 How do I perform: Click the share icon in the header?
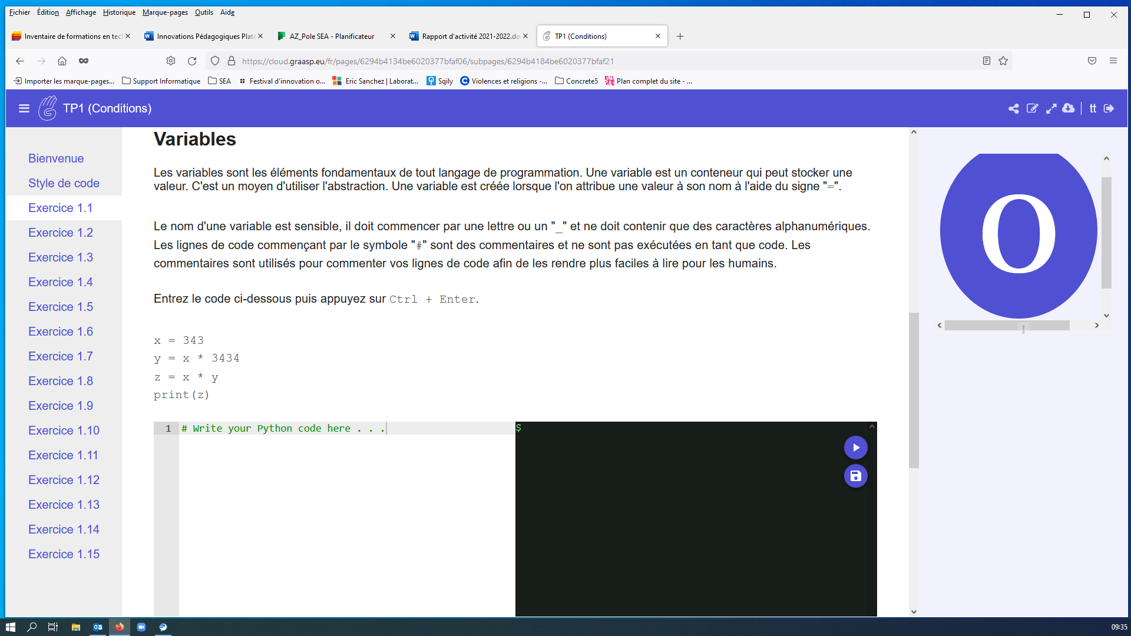[x=1013, y=108]
